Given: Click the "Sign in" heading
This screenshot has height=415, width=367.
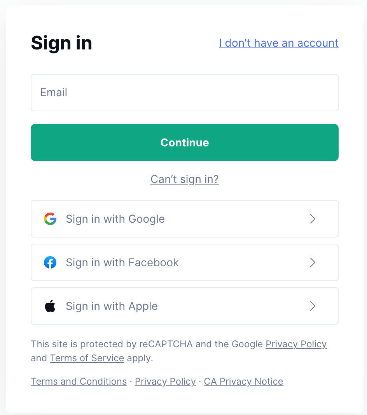Looking at the screenshot, I should (61, 43).
